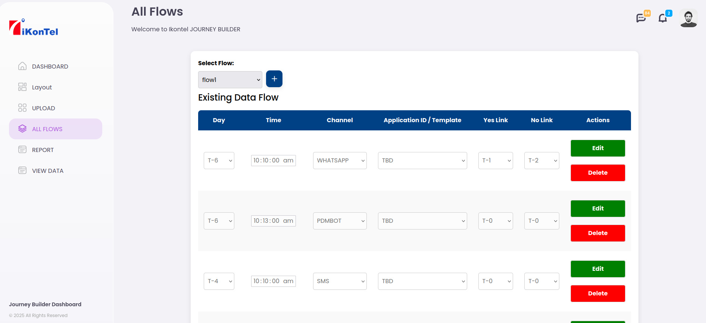Click the All Flows layers icon

[22, 129]
